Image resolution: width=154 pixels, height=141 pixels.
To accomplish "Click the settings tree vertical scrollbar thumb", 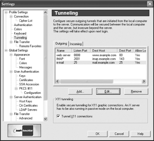I will click(x=45, y=57).
